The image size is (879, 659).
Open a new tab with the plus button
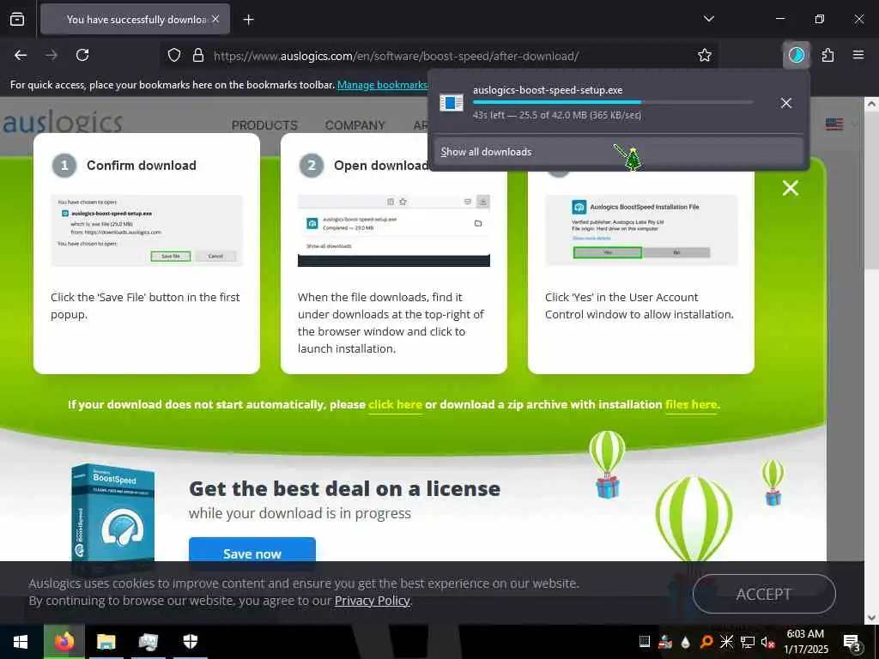coord(248,20)
